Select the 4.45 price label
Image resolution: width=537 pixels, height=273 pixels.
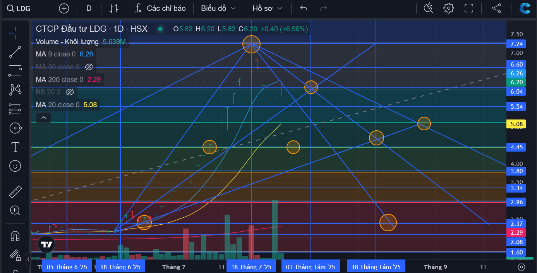pyautogui.click(x=517, y=147)
